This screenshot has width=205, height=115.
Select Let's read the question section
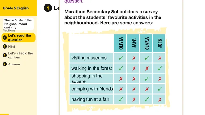[19, 38]
